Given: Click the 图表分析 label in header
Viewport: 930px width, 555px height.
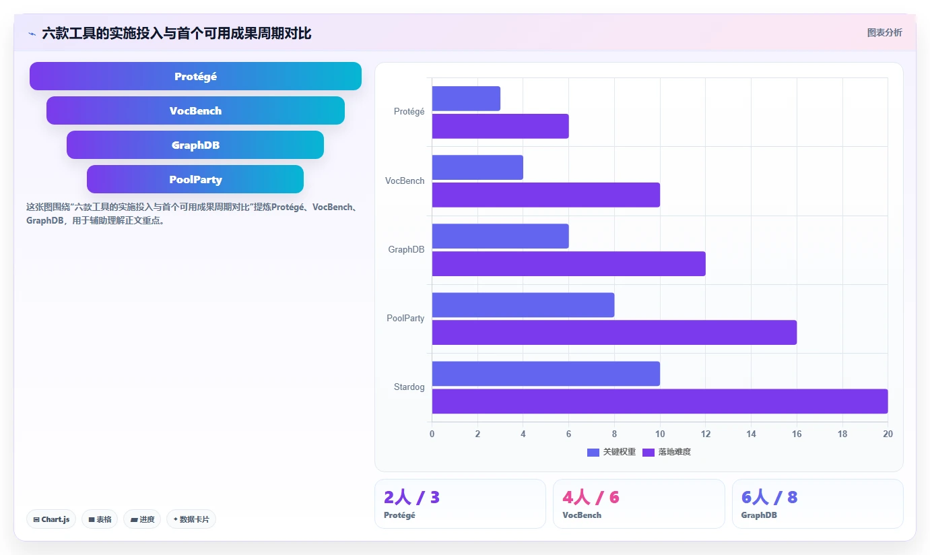Looking at the screenshot, I should click(x=884, y=33).
